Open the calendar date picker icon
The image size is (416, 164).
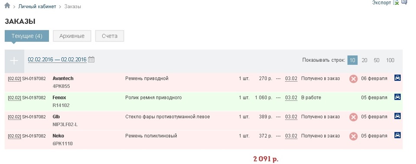91,60
